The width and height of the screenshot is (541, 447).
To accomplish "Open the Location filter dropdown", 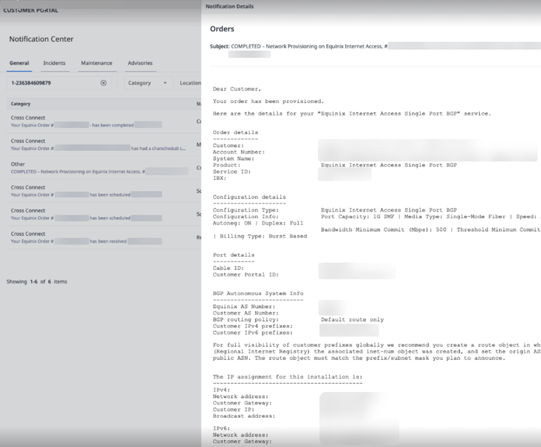I will coord(190,83).
